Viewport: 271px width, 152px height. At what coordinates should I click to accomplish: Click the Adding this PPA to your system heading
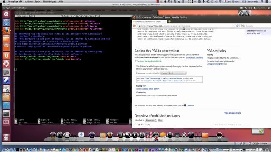[157, 51]
